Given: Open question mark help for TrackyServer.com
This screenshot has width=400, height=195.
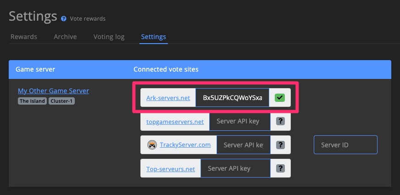Looking at the screenshot, I should (x=280, y=145).
